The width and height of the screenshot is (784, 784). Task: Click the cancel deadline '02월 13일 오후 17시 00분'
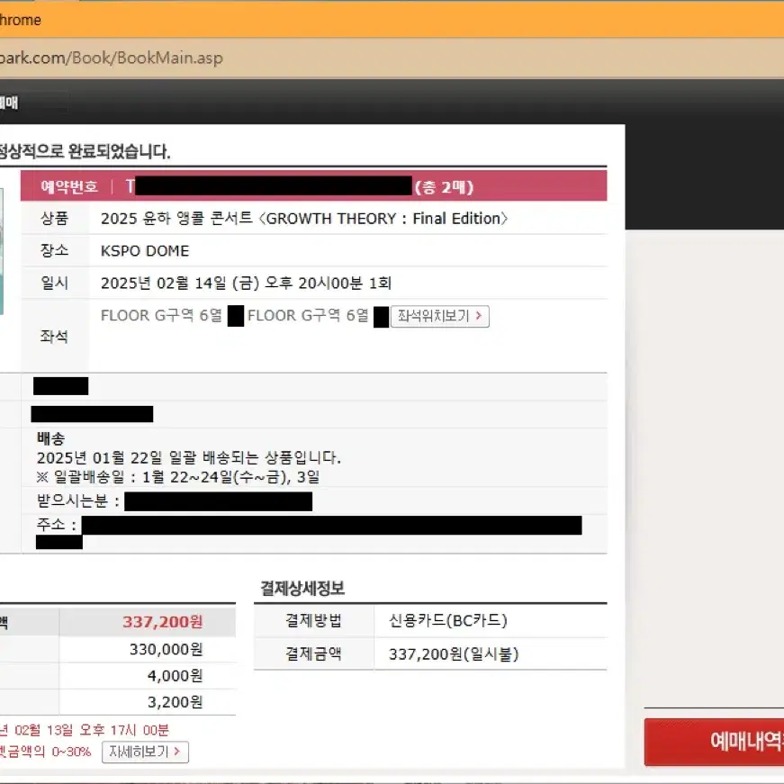(92, 731)
